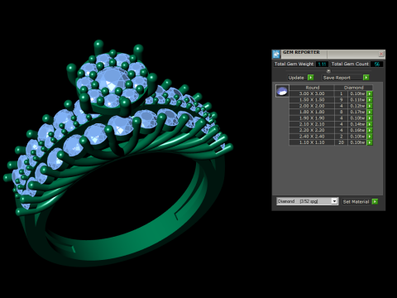This screenshot has width=397, height=298.
Task: Select the 2.40 X 2.40 size cell
Action: click(x=312, y=137)
